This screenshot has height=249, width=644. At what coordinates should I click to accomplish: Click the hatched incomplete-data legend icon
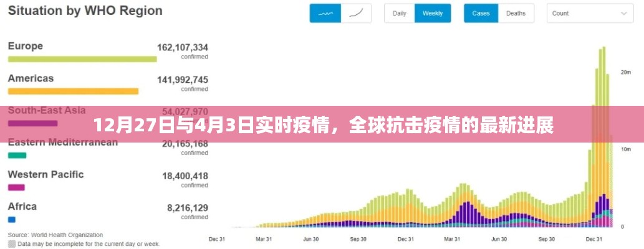click(11, 243)
